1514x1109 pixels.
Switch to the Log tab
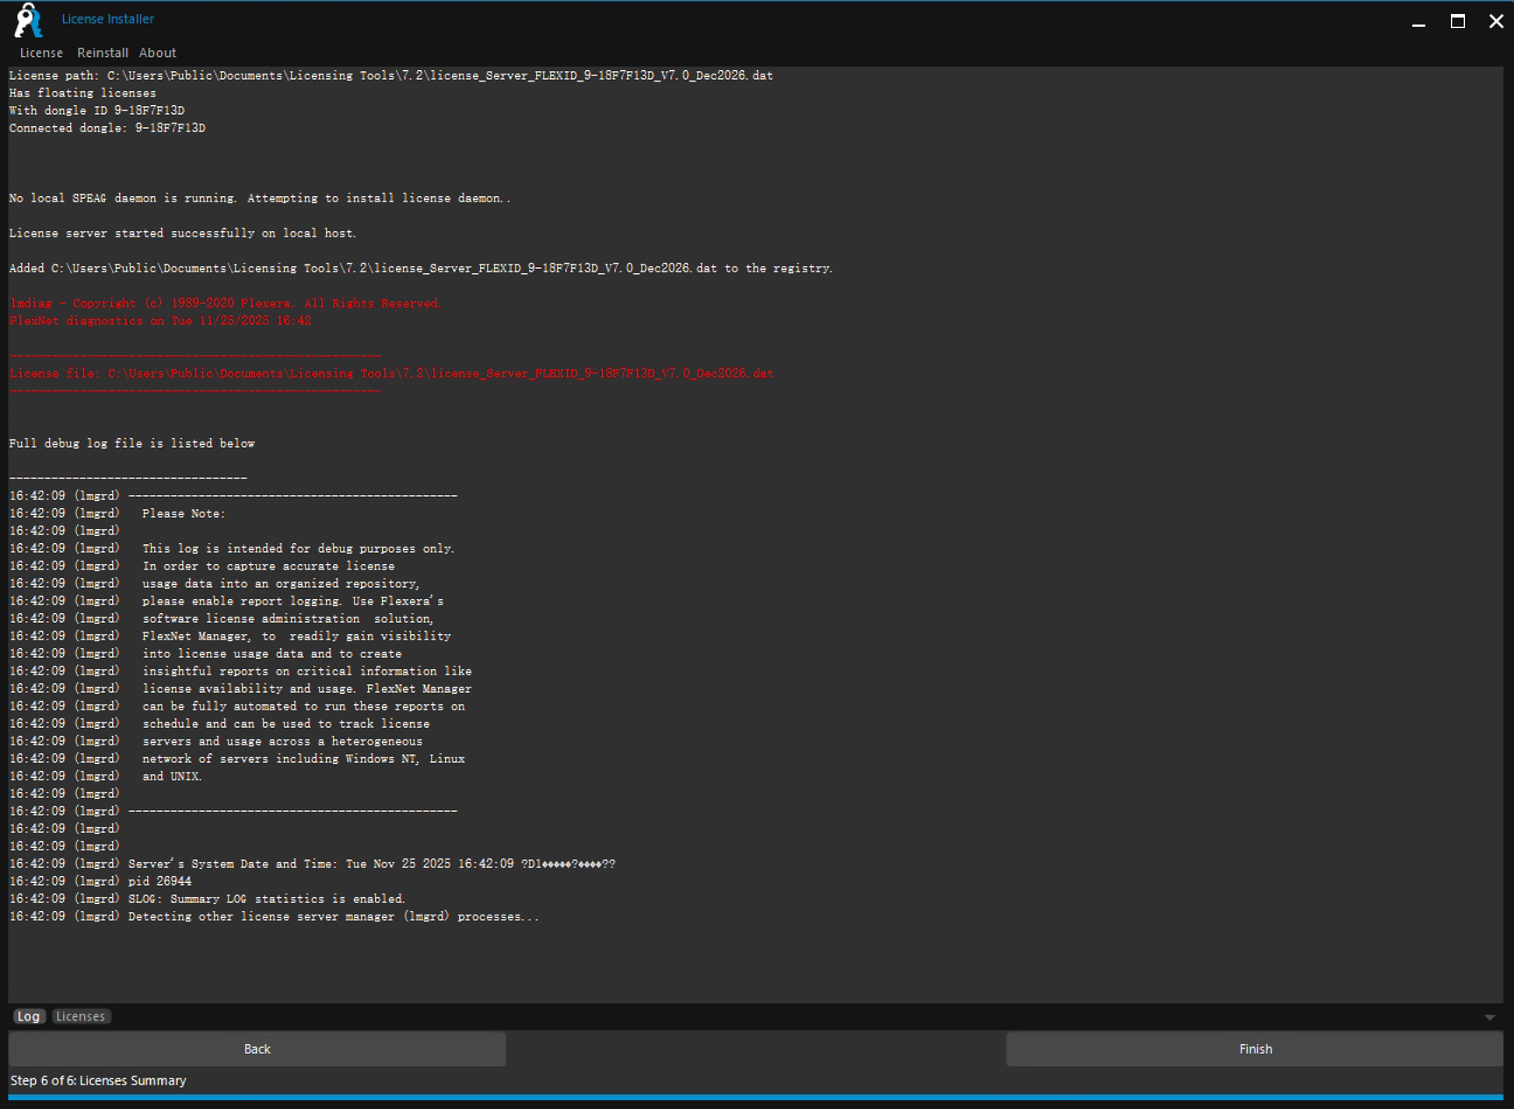pyautogui.click(x=29, y=1016)
